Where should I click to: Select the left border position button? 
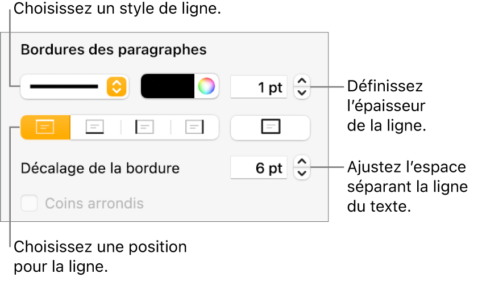[x=145, y=128]
